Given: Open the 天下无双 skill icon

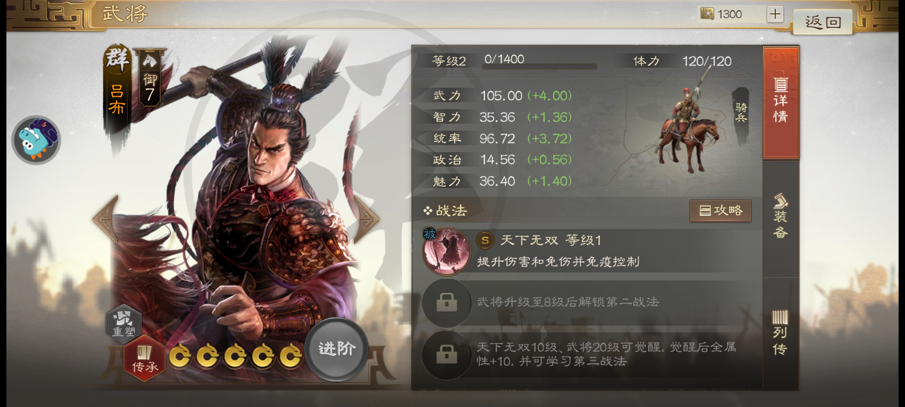Looking at the screenshot, I should click(447, 251).
